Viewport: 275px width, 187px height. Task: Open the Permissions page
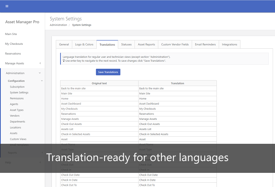click(16, 99)
